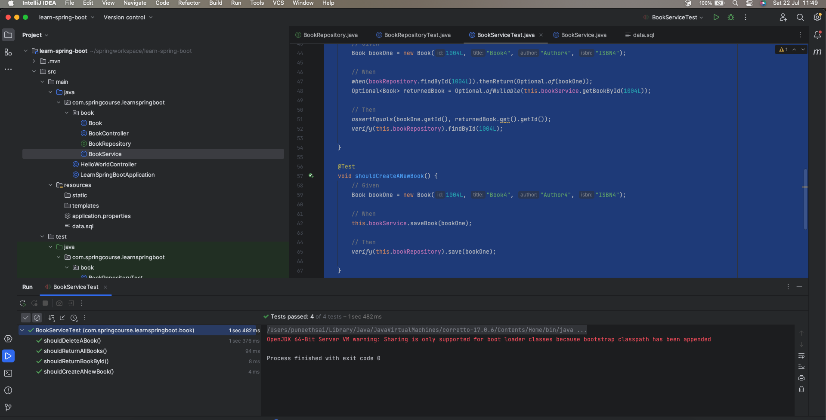Viewport: 826px width, 420px height.
Task: Switch to data.sql tab
Action: coord(640,35)
